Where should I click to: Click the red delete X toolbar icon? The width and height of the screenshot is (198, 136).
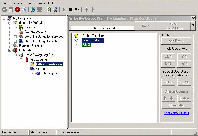point(18,9)
